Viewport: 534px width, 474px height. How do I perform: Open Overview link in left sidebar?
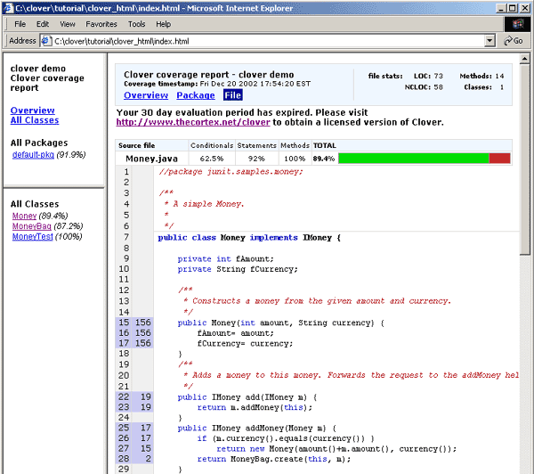tap(32, 110)
